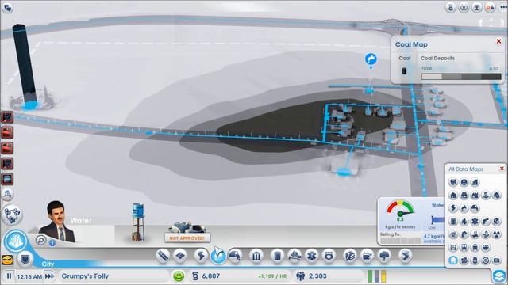Deselect the highlighted active data map icon
The height and width of the screenshot is (285, 508).
tap(453, 260)
